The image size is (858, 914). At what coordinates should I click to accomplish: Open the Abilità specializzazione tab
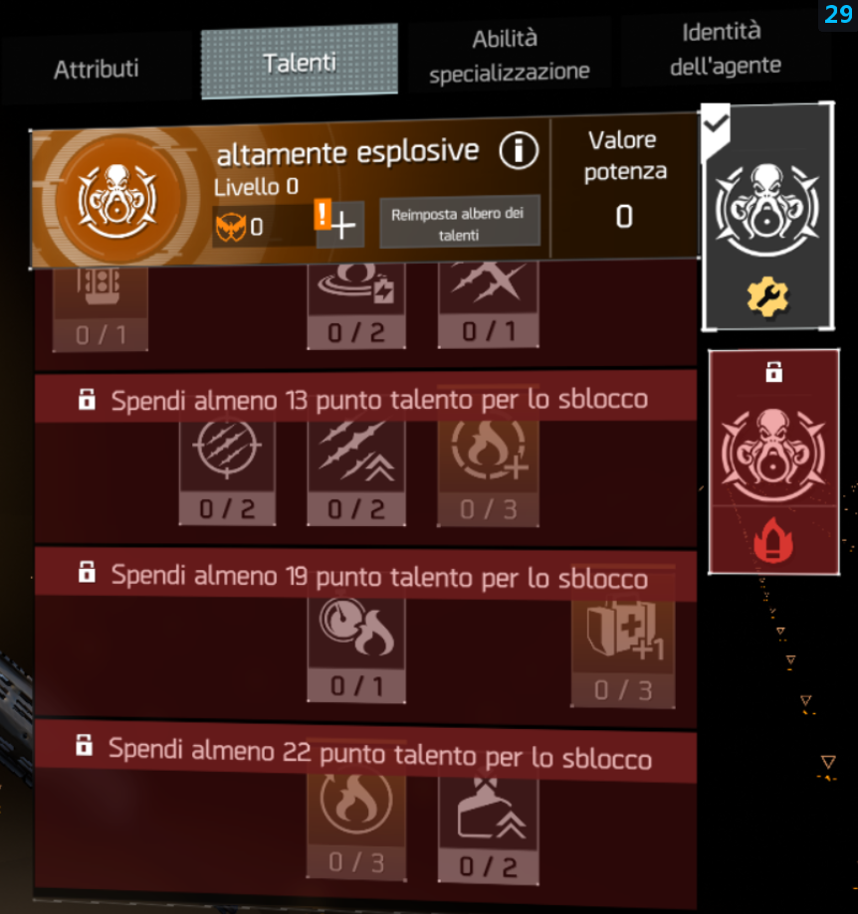click(510, 55)
